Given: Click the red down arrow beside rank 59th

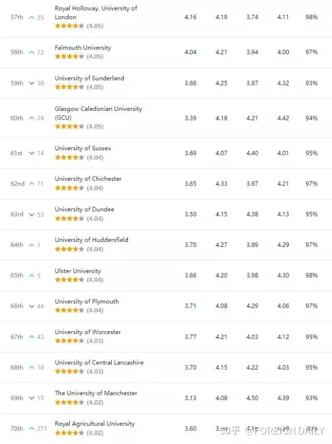Looking at the screenshot, I should pos(32,83).
